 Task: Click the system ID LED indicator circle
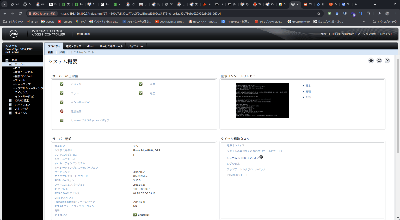261,157
